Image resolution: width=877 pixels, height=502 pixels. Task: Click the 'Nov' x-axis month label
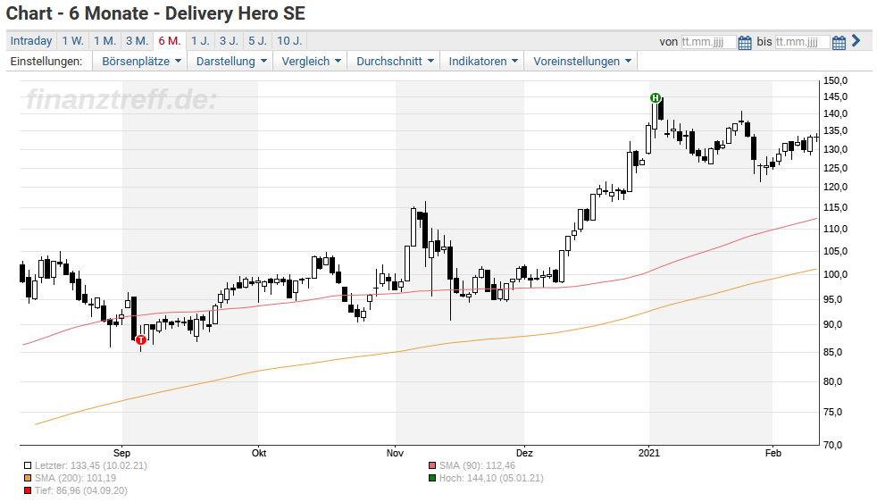point(395,453)
